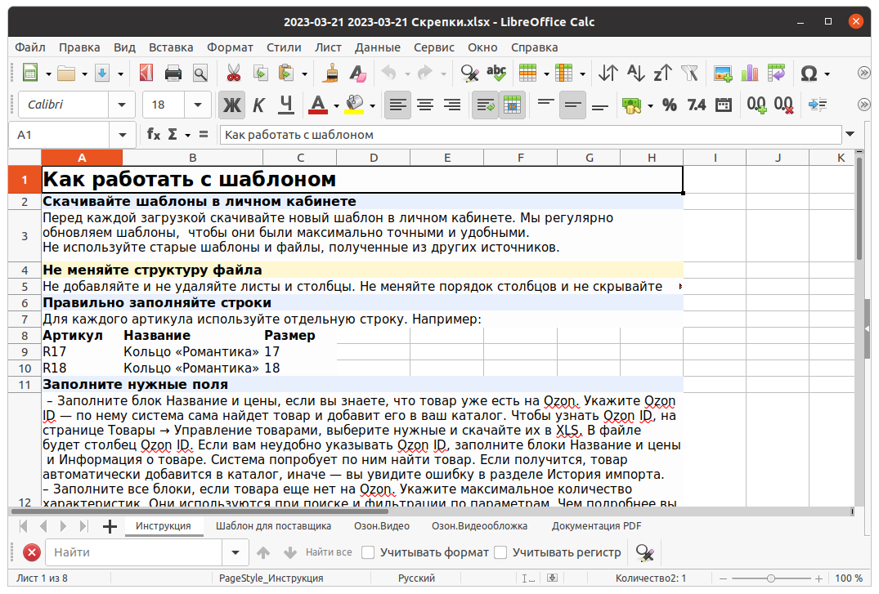Click the Function Wizard fx icon

153,134
